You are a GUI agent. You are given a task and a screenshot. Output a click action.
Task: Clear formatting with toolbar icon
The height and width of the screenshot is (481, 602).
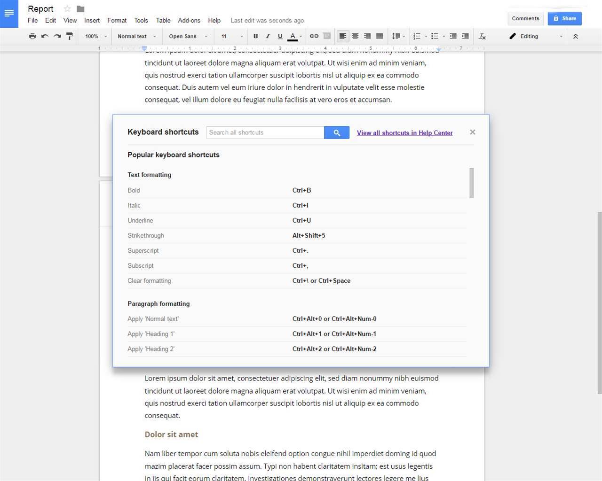[482, 36]
